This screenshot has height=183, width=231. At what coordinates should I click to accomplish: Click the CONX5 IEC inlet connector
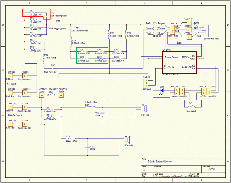146,83
